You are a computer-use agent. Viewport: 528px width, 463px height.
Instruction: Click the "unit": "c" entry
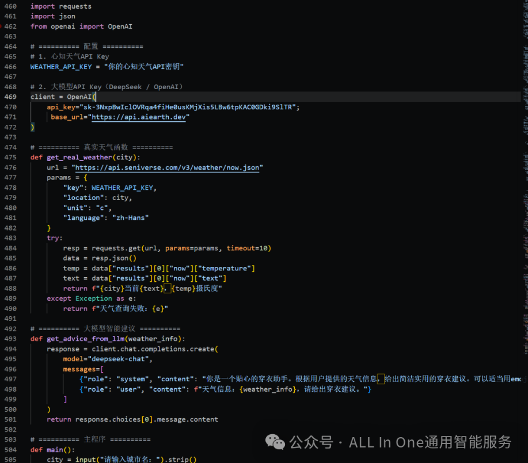point(87,208)
